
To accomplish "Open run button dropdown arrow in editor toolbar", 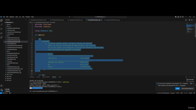I will [187, 20].
